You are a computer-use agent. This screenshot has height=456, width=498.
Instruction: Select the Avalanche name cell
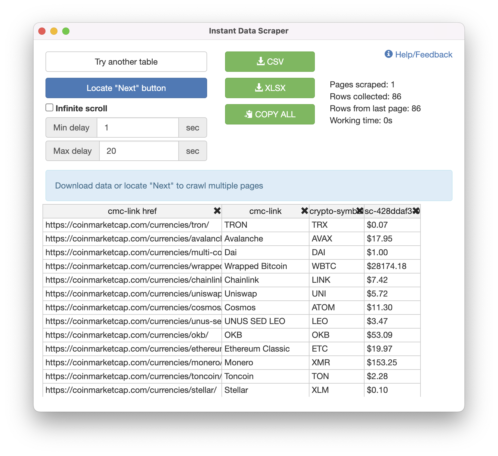pyautogui.click(x=265, y=239)
